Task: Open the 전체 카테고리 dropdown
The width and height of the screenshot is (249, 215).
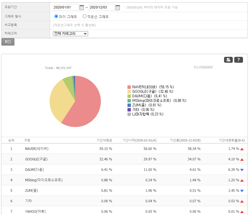Action: click(71, 34)
